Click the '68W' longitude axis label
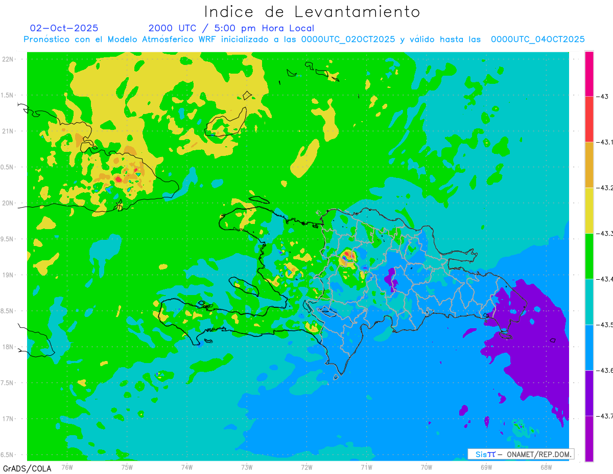This screenshot has height=474, width=613. click(x=546, y=466)
